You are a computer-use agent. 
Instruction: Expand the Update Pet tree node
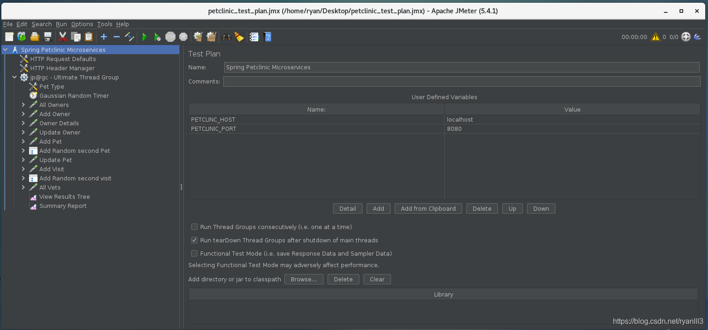click(x=23, y=160)
